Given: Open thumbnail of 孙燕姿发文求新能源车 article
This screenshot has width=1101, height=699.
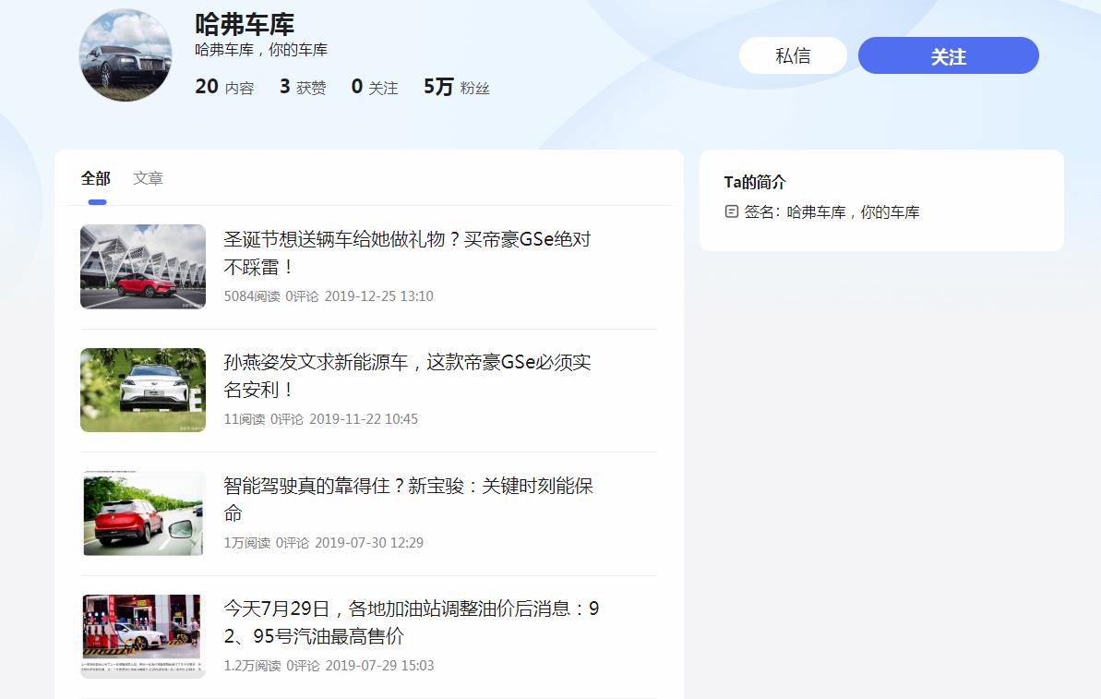Looking at the screenshot, I should point(143,390).
